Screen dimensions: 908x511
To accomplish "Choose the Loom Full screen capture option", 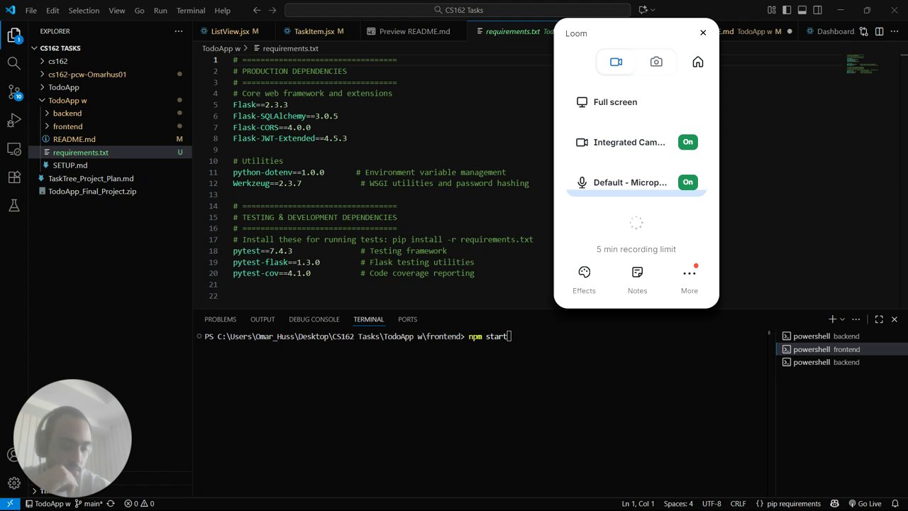I will click(636, 102).
